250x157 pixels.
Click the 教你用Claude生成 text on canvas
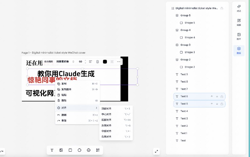[x=66, y=74]
